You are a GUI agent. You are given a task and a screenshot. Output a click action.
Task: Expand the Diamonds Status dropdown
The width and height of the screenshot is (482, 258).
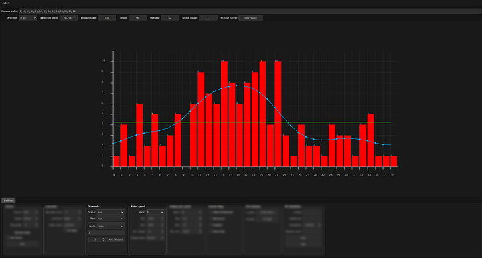pos(110,212)
